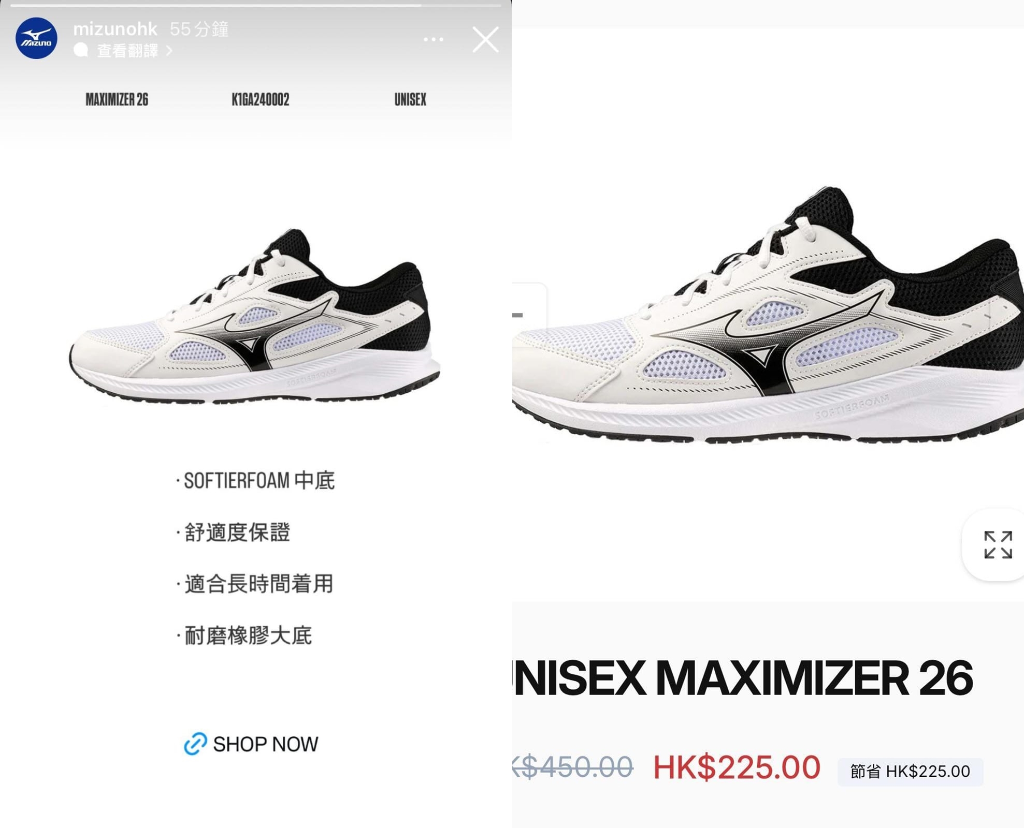Click the story progress bar at top

[x=256, y=5]
